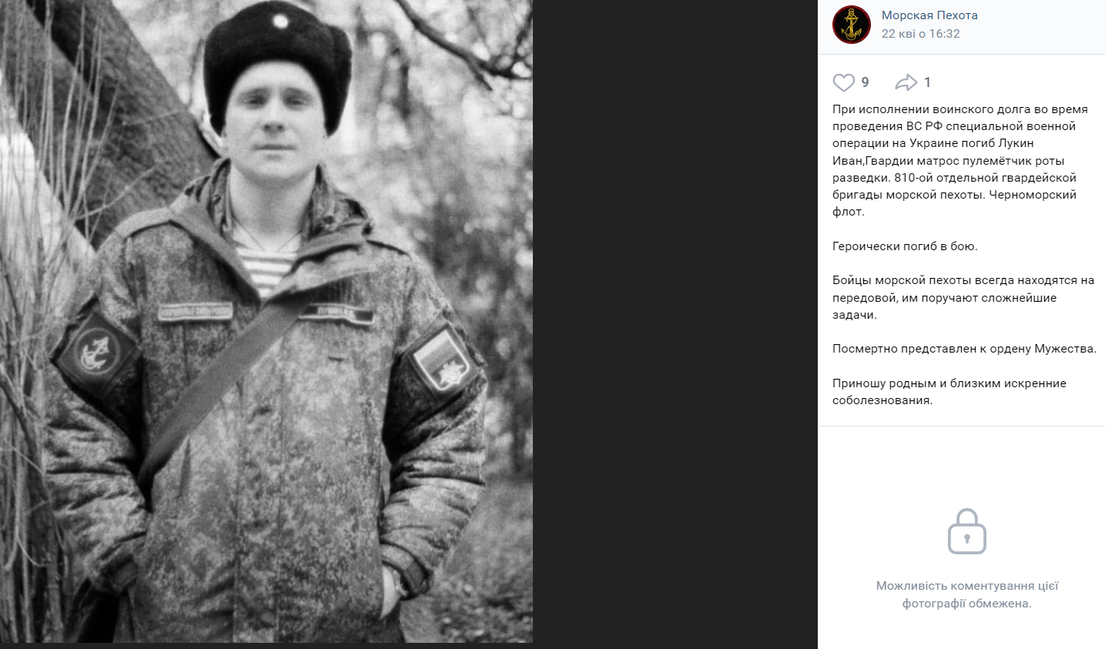This screenshot has height=649, width=1105.
Task: Share the photo using the arrow icon
Action: click(x=906, y=82)
